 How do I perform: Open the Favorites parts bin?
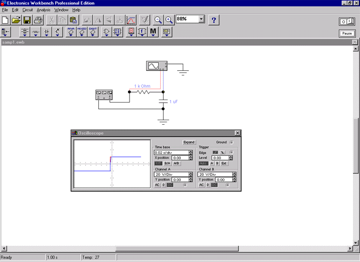[6, 32]
